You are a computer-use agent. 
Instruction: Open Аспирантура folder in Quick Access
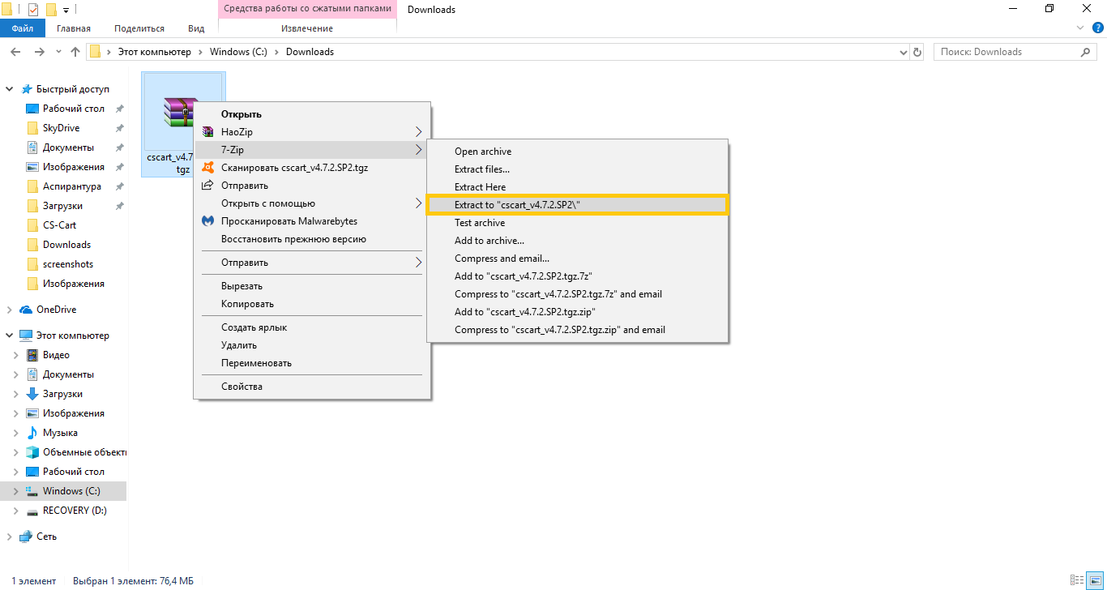(72, 186)
